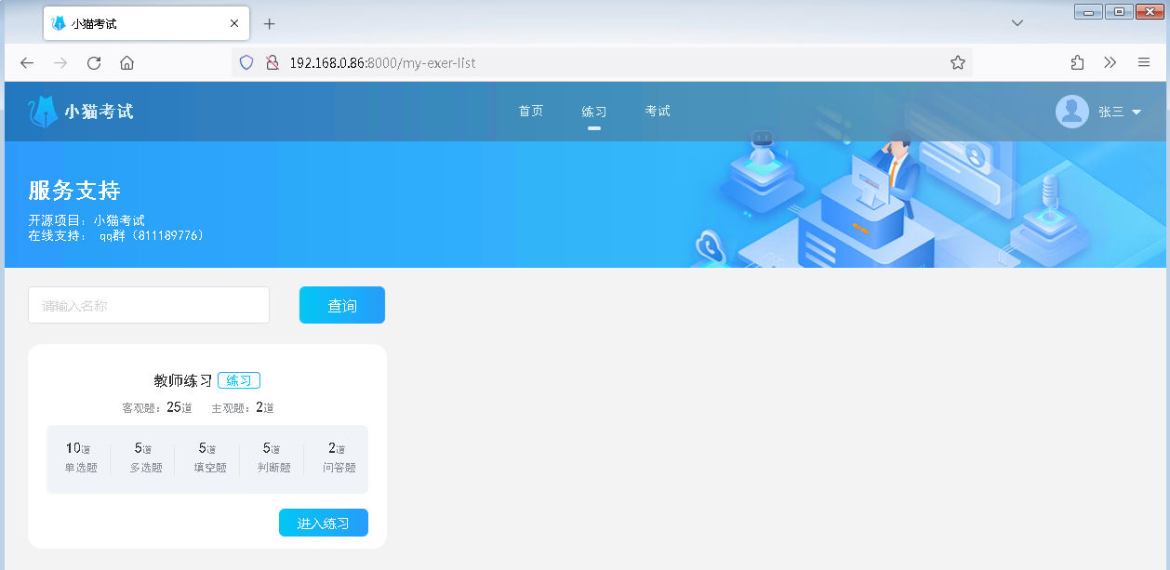Open downloads via the download arrow icon
This screenshot has height=570, width=1170.
pos(1076,62)
